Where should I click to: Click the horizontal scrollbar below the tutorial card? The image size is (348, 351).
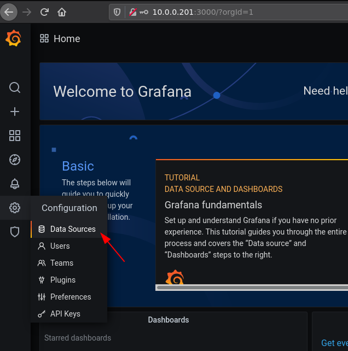(x=252, y=288)
